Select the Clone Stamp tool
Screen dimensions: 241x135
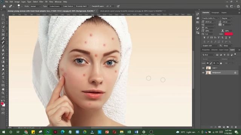[3, 50]
